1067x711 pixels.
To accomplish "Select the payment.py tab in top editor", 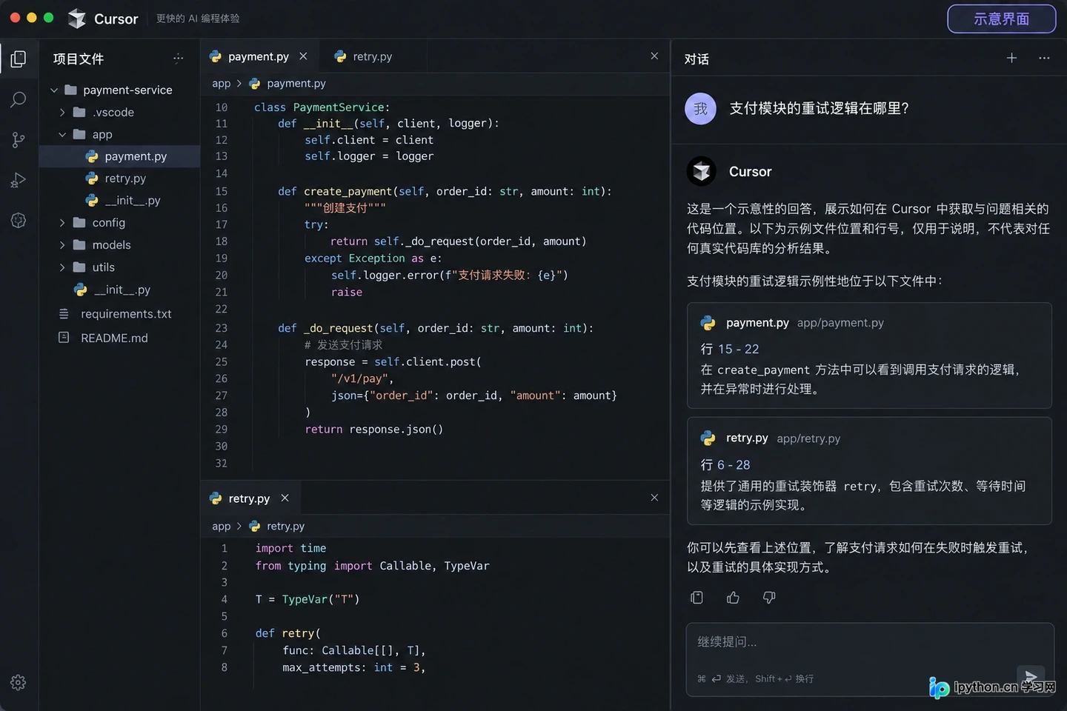I will click(x=259, y=56).
